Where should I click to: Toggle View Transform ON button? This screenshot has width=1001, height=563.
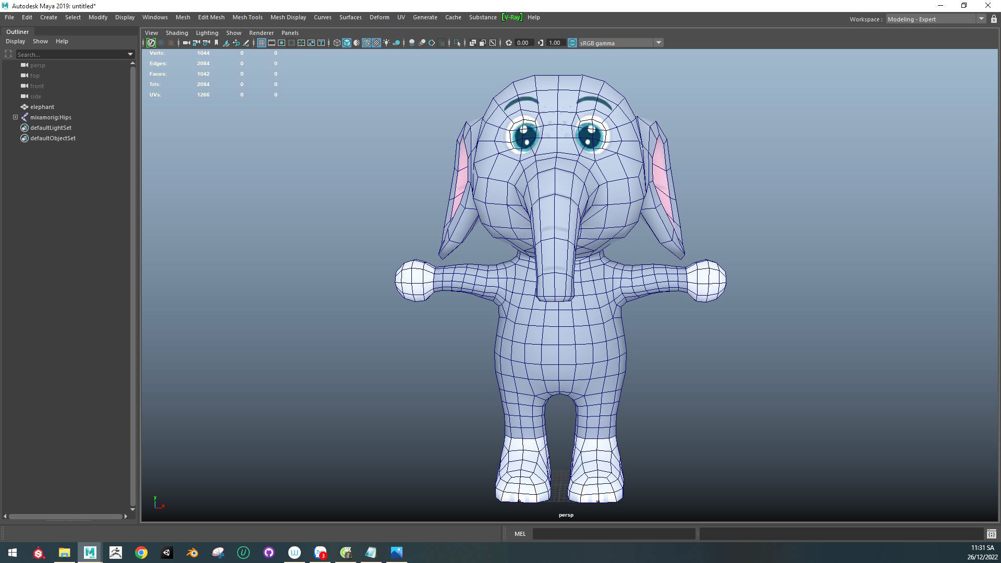[x=572, y=43]
